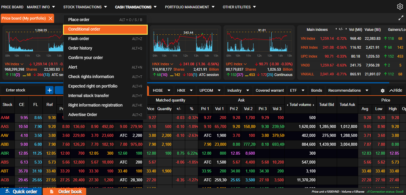Open the settings gear in top bar

(x=400, y=7)
